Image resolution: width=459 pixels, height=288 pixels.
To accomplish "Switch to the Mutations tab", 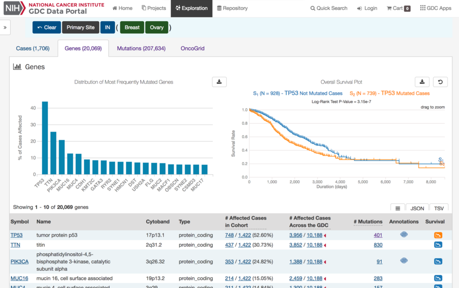I will click(x=141, y=48).
